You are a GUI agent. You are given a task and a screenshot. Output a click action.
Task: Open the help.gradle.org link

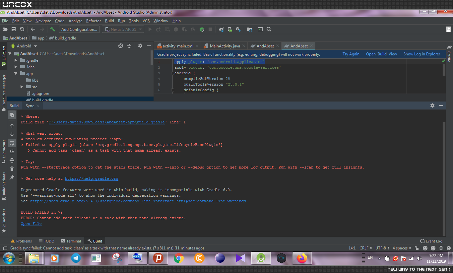coord(92,179)
